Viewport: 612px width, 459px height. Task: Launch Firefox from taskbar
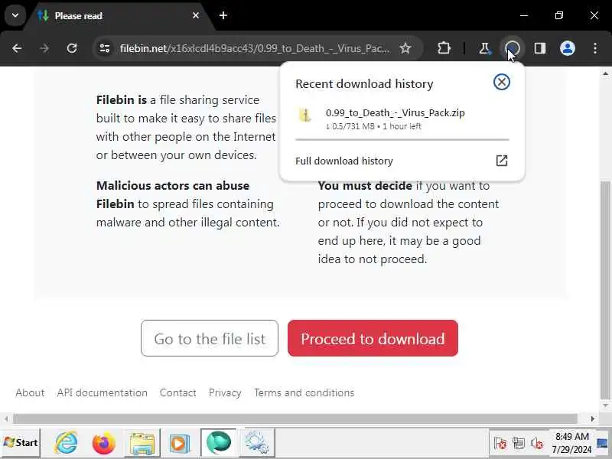(x=104, y=444)
